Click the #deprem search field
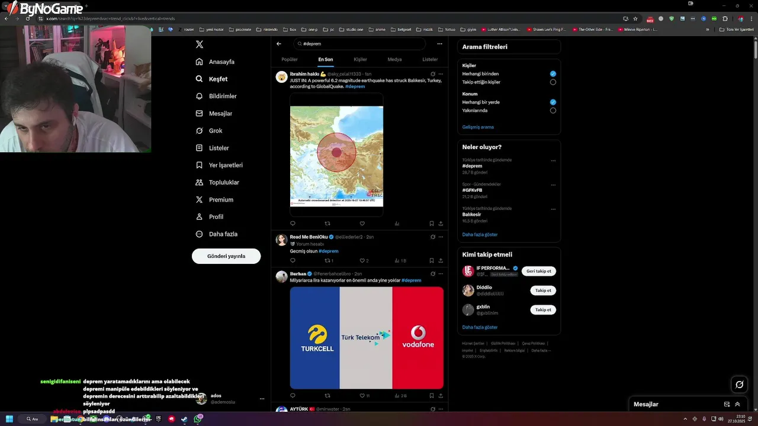This screenshot has height=426, width=758. tap(359, 44)
